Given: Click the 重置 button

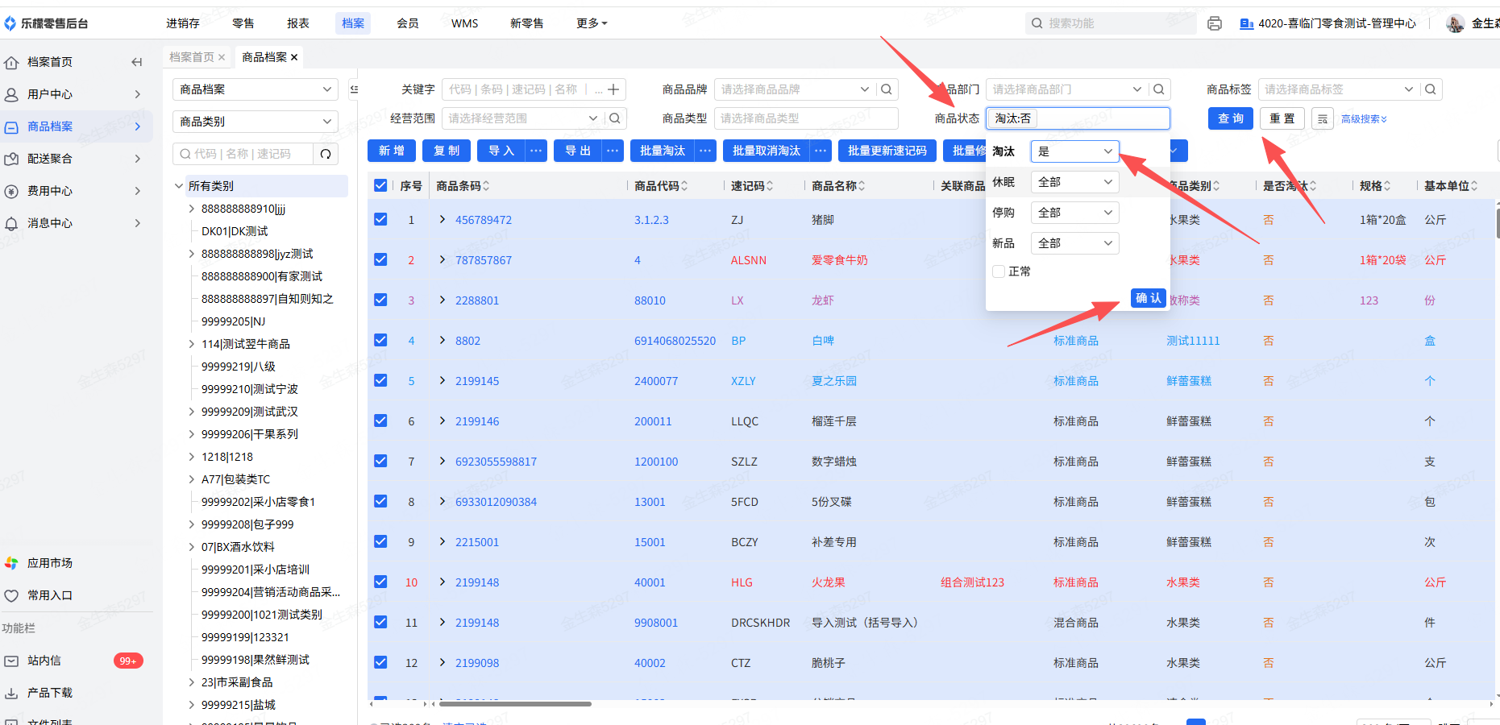Looking at the screenshot, I should click(1282, 118).
